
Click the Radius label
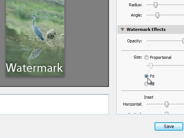point(135,5)
